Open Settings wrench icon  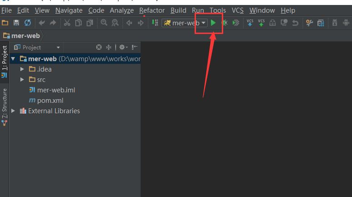click(x=309, y=23)
